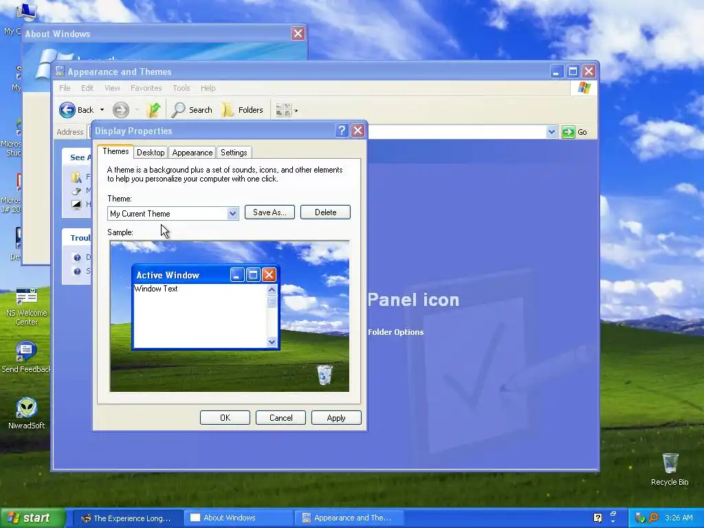Toggle the Folders pane button
704x528 pixels.
243,110
